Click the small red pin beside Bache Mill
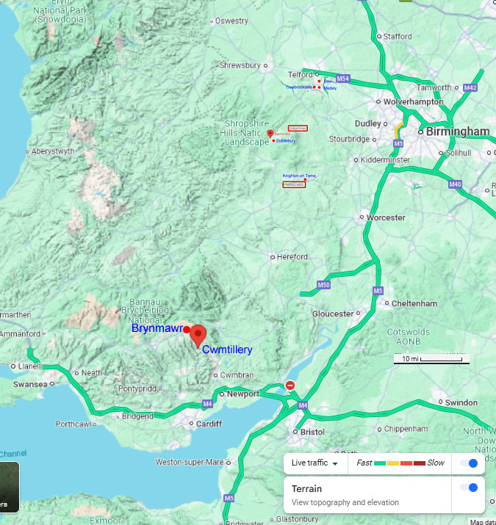496x525 pixels. (270, 134)
